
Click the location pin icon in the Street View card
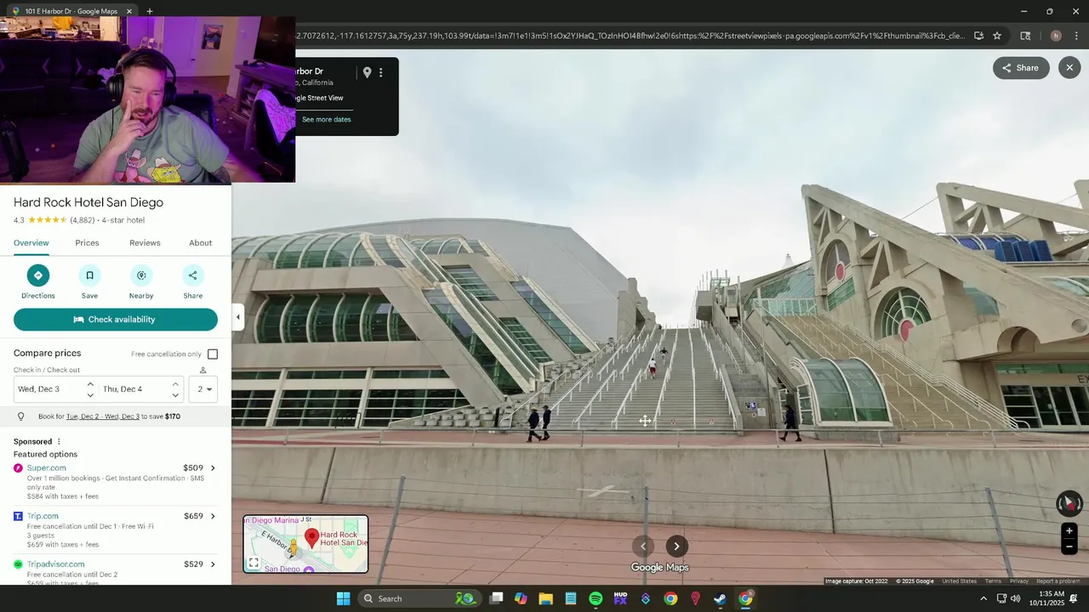click(x=367, y=72)
